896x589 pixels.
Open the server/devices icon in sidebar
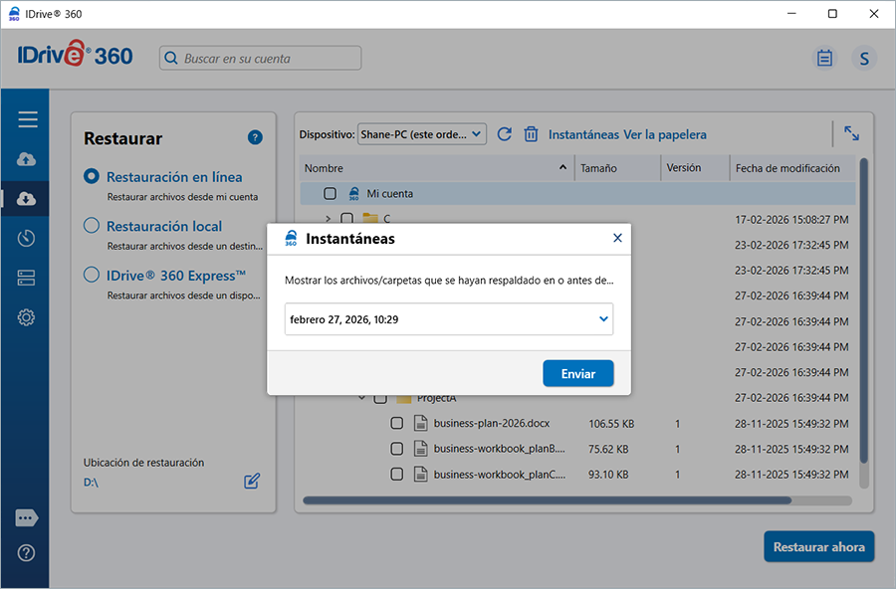[27, 278]
